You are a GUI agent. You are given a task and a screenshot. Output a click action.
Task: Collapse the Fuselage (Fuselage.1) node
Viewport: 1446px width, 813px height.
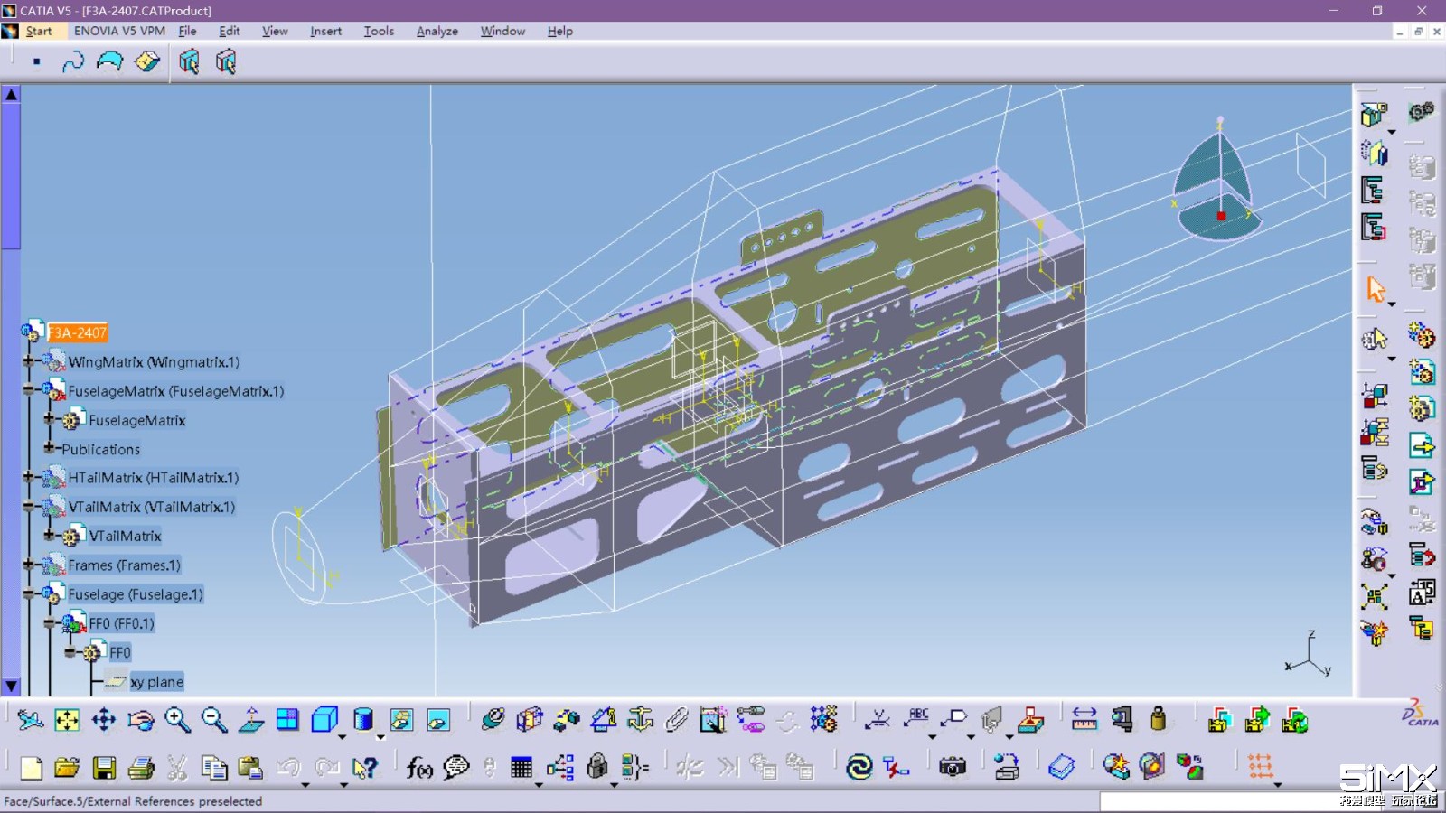pos(29,593)
